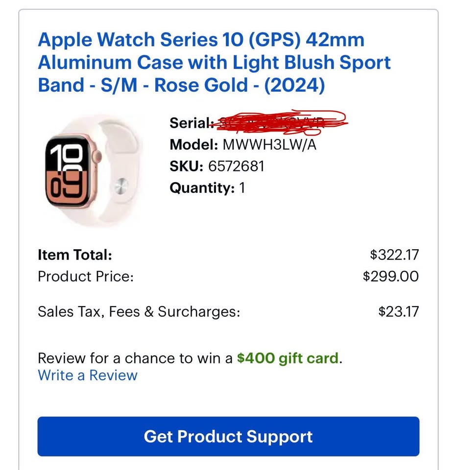This screenshot has height=470, width=457.
Task: Click the quantity value 1
Action: tap(241, 188)
